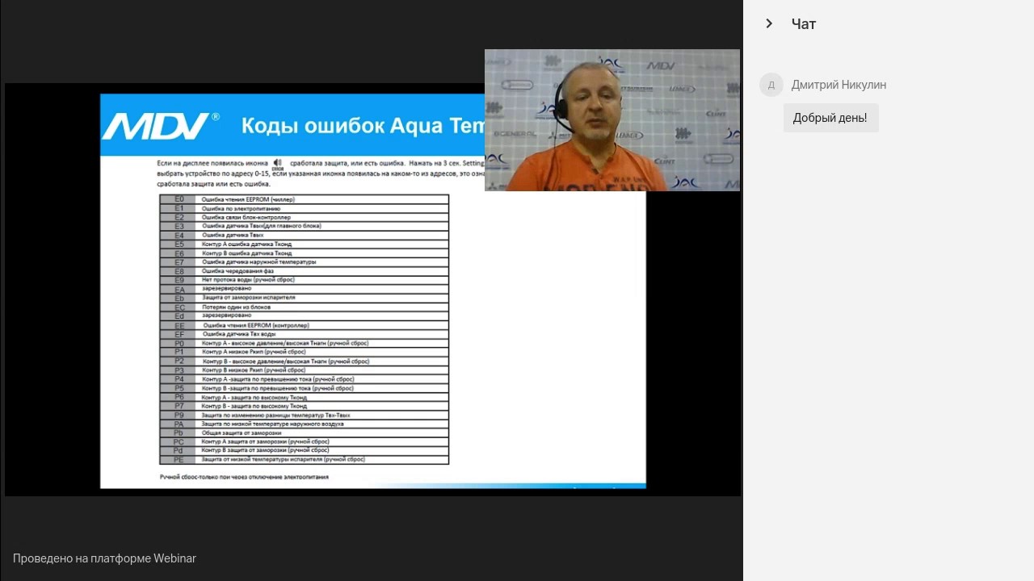Viewport: 1034px width, 581px height.
Task: Click the P2 code cell
Action: [179, 362]
